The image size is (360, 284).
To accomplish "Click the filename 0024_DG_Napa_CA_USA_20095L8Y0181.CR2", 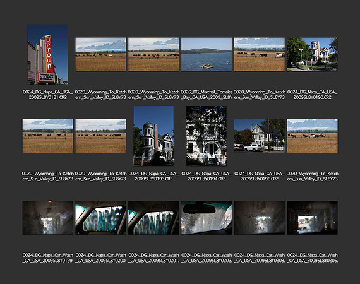I will (x=48, y=95).
